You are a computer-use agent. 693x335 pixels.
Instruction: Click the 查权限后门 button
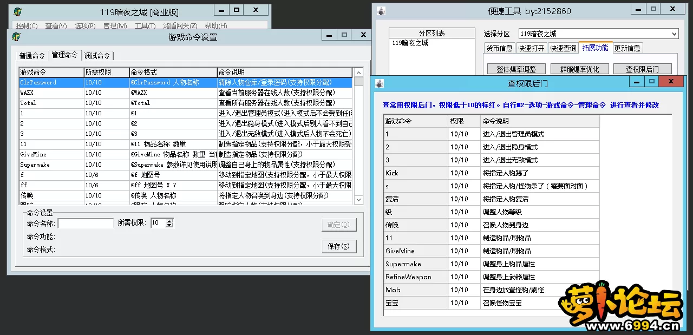tap(643, 69)
